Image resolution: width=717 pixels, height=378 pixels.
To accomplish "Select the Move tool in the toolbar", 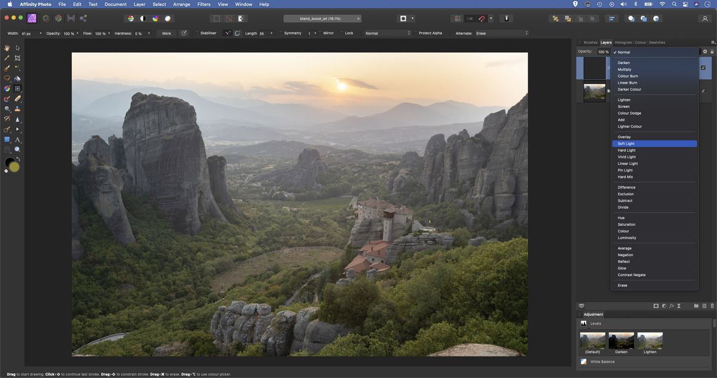I will (x=17, y=48).
